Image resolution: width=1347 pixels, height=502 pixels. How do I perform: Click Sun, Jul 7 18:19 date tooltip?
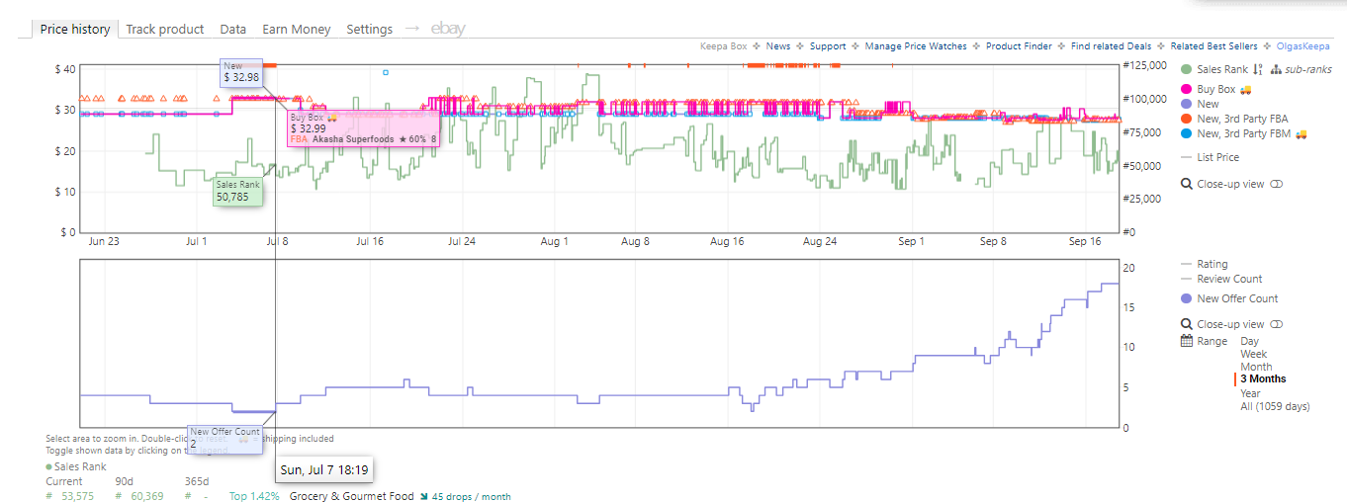323,469
